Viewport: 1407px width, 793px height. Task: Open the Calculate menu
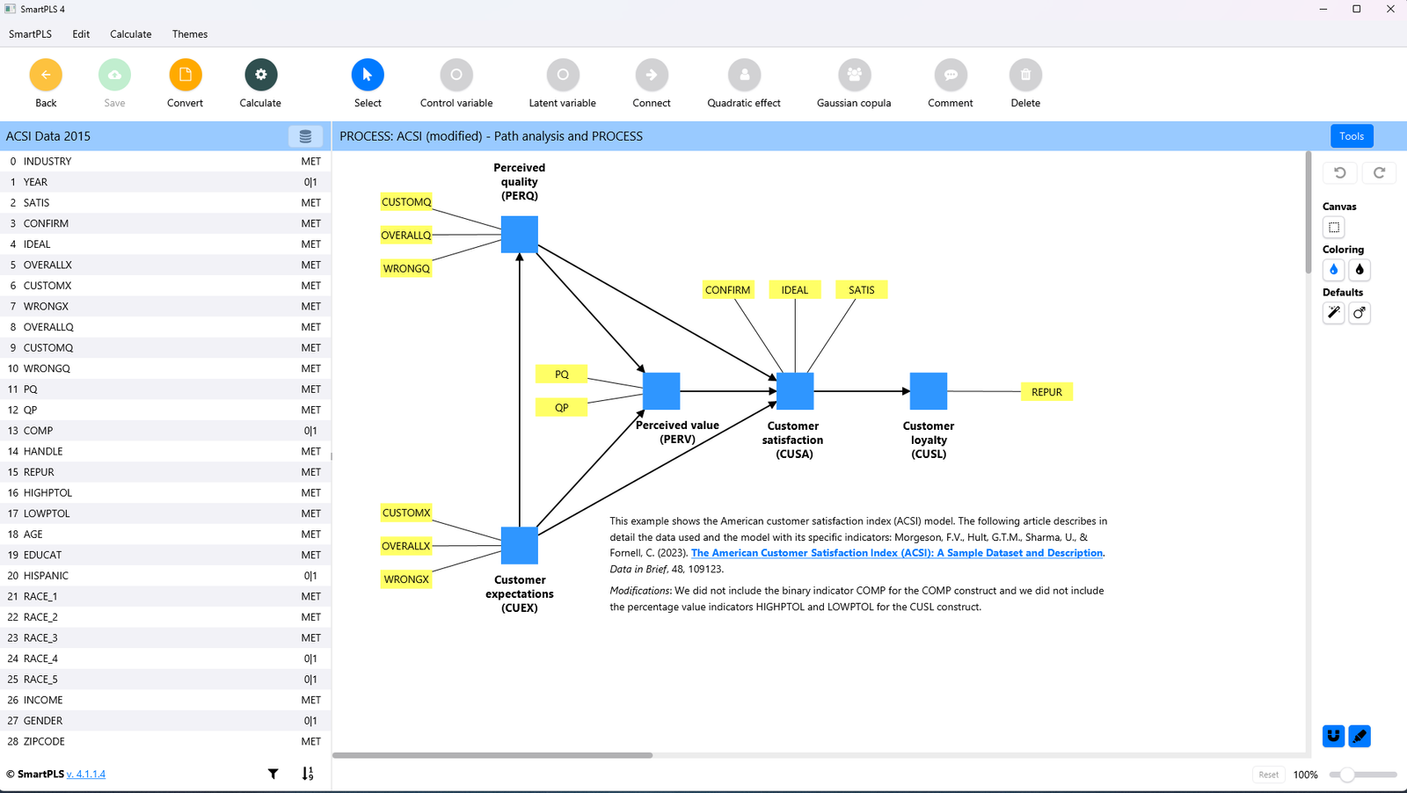click(x=131, y=34)
